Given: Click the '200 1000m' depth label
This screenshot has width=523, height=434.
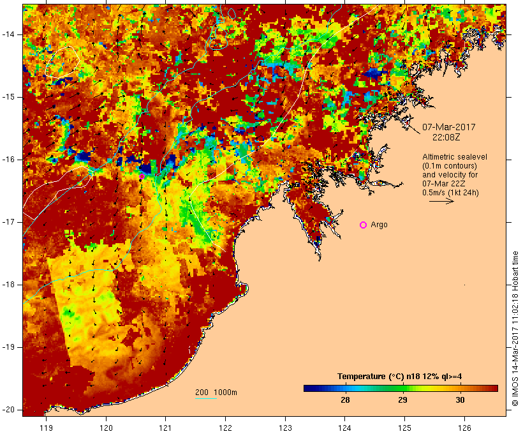Looking at the screenshot, I should pyautogui.click(x=216, y=393).
